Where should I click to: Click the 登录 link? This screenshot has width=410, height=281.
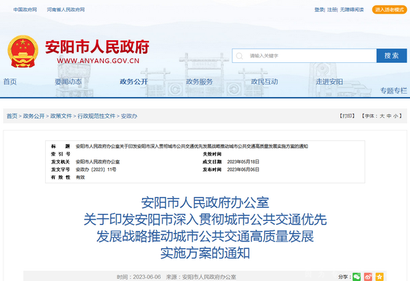(x=319, y=10)
